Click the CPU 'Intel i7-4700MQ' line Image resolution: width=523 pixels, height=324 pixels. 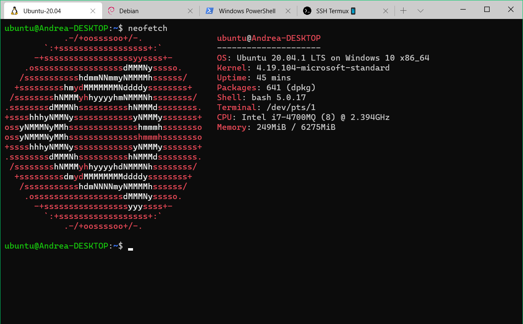(303, 117)
